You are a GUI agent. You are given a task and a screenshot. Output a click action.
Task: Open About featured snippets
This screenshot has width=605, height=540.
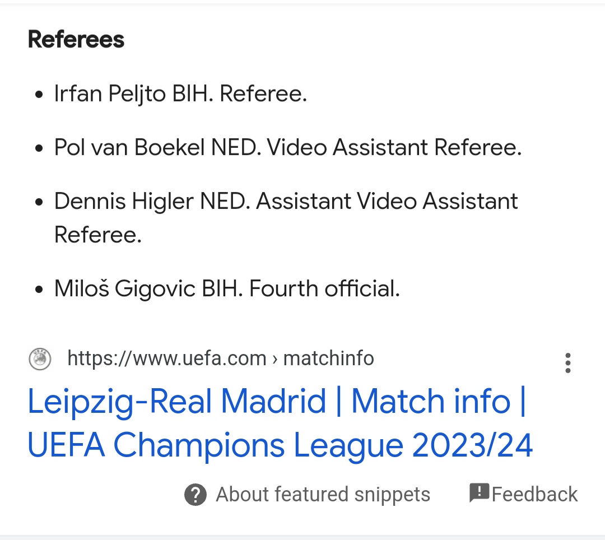tap(323, 495)
